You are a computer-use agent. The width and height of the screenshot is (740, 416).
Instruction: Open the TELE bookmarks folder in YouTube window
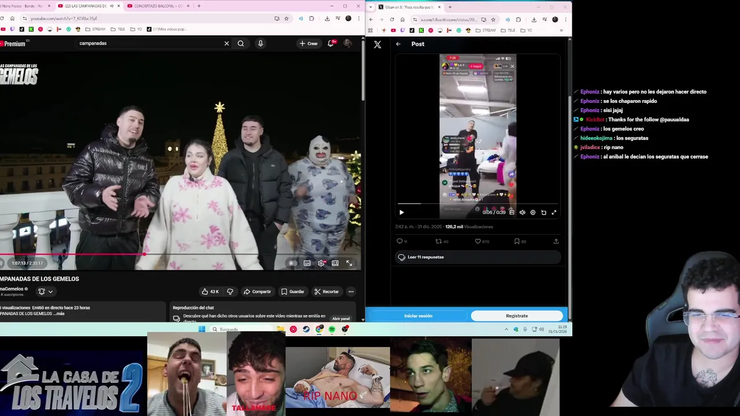(x=117, y=29)
